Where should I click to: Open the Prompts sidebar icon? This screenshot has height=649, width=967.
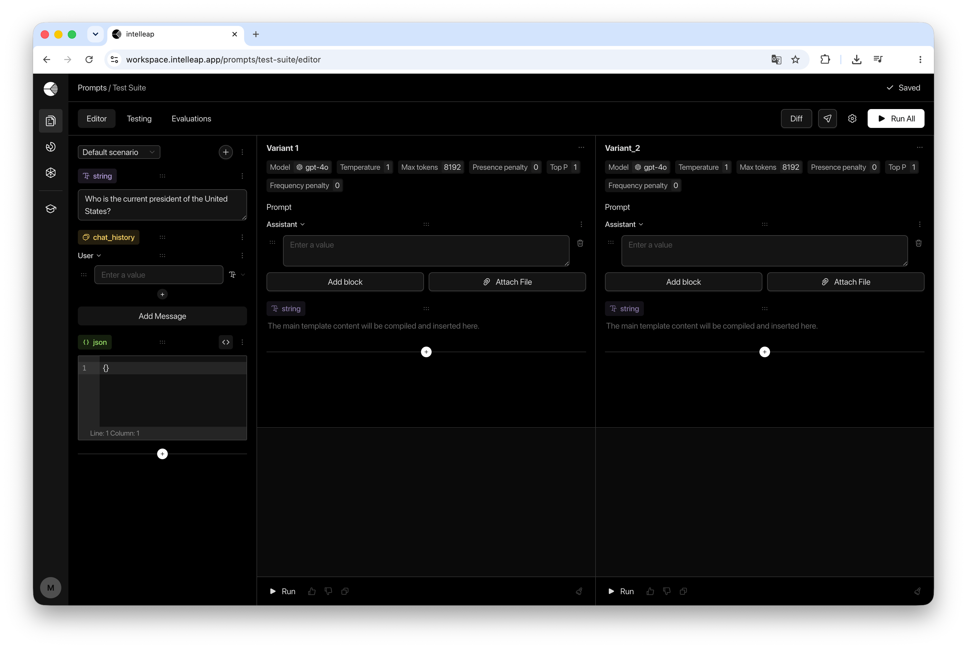pyautogui.click(x=50, y=121)
